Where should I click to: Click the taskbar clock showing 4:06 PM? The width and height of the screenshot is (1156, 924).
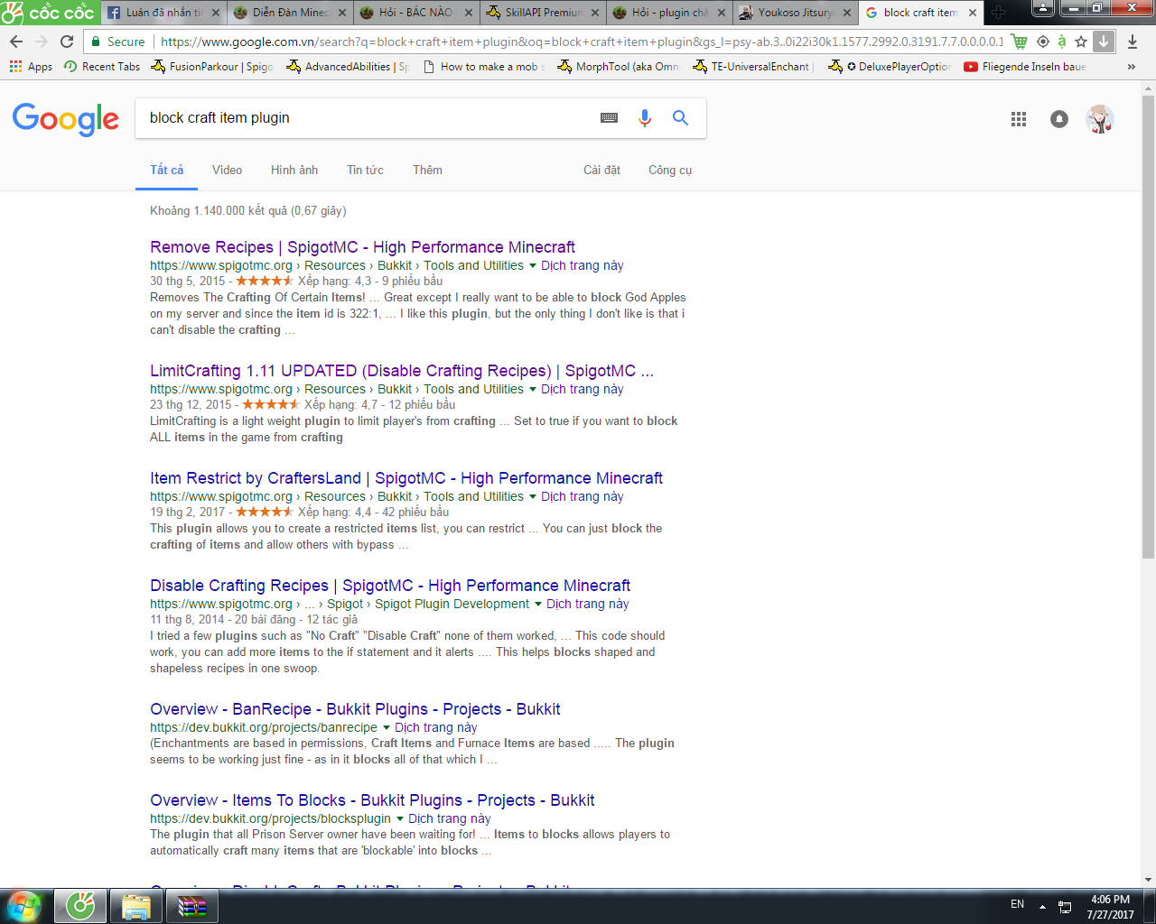[1110, 907]
